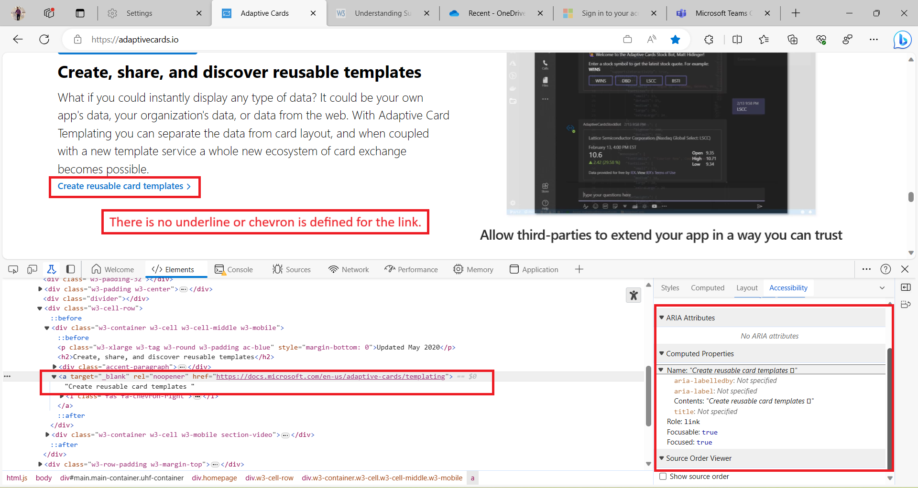Show more Styles pane tabs chevron
918x488 pixels.
[x=882, y=288]
